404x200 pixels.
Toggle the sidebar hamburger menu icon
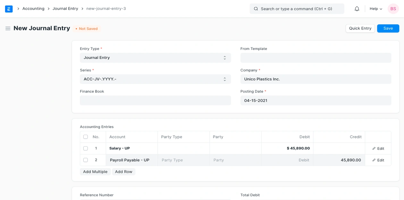[x=8, y=28]
